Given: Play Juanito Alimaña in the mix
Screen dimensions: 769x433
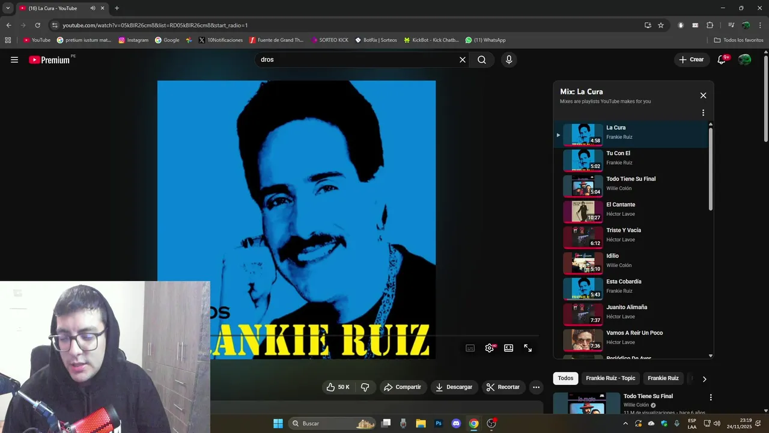Looking at the screenshot, I should 631,315.
